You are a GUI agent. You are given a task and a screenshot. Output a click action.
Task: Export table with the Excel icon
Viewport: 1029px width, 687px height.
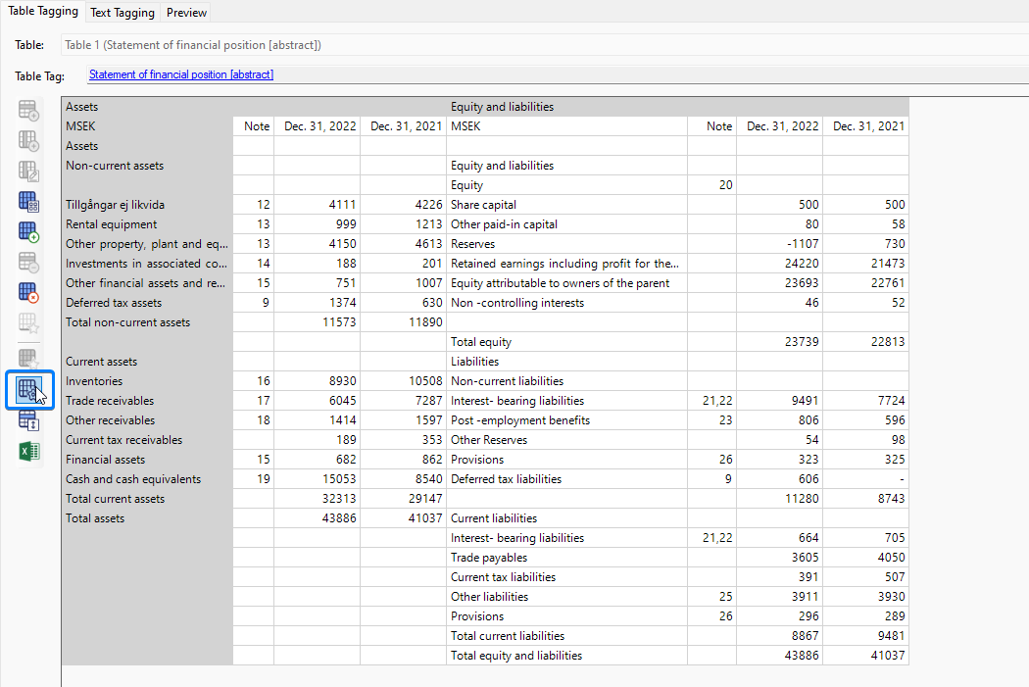[x=28, y=451]
